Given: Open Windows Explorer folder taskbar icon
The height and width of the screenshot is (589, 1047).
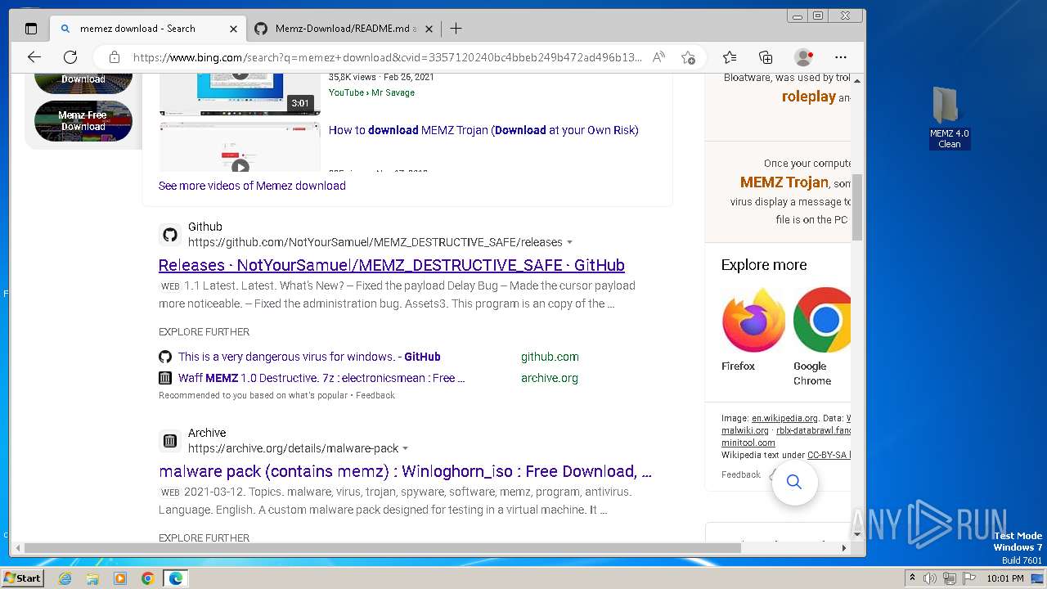Looking at the screenshot, I should coord(92,578).
